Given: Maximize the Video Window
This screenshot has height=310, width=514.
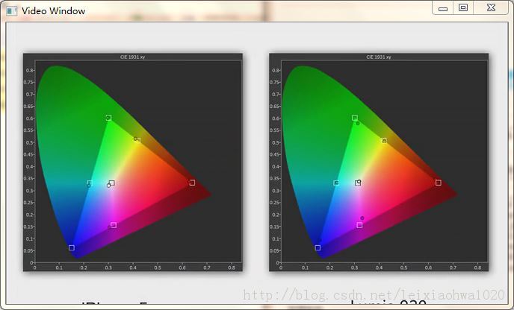Looking at the screenshot, I should (x=463, y=7).
